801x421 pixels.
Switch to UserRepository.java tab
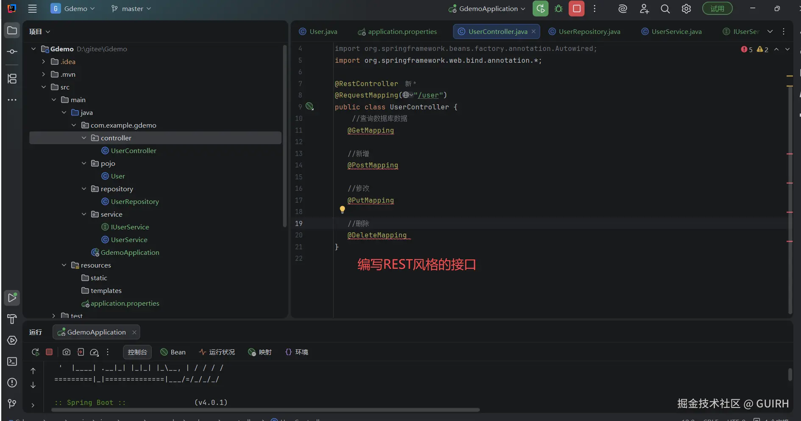(584, 31)
